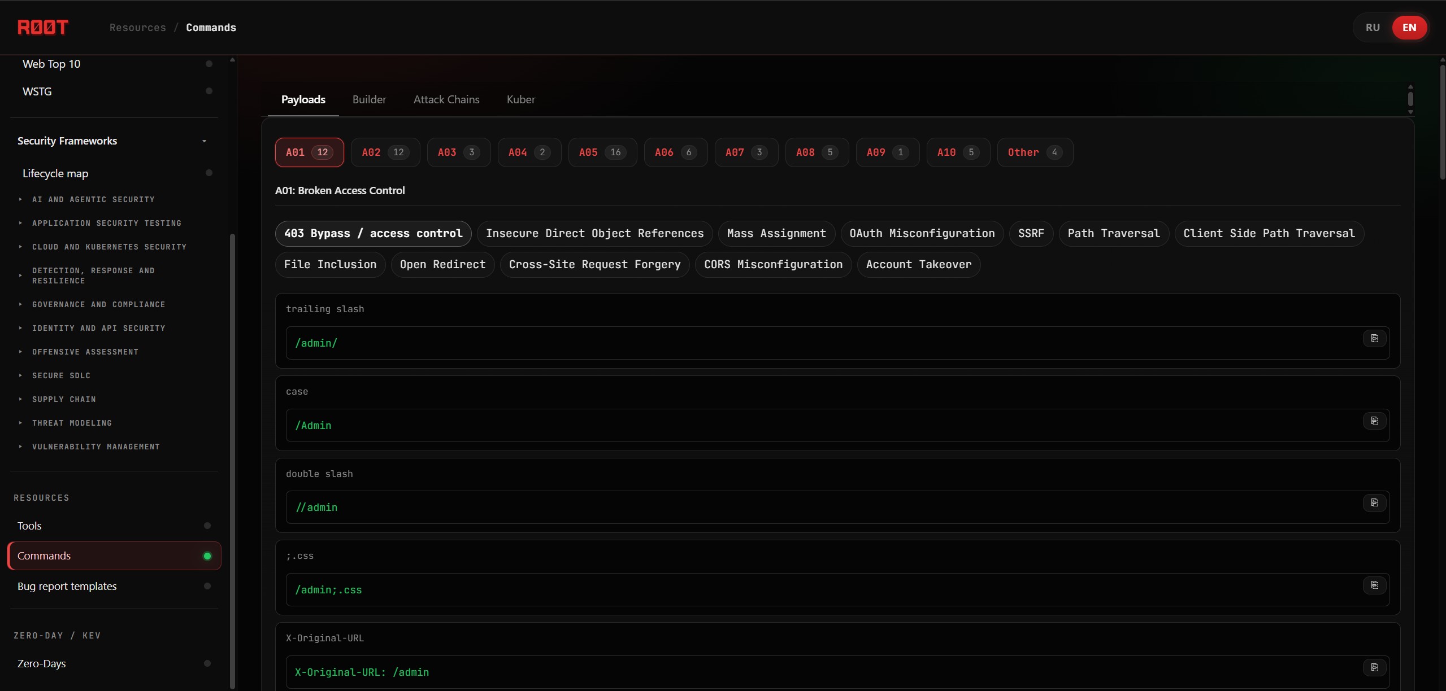Select the A09 category filter

(888, 152)
